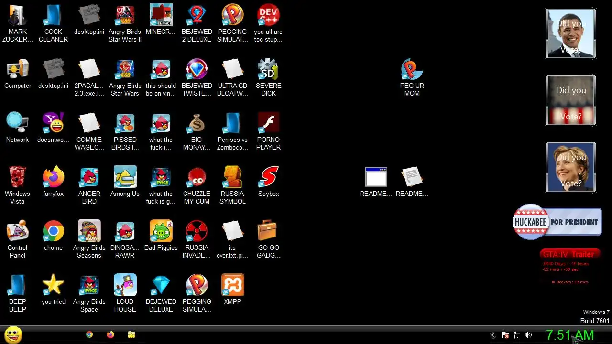Select the RUSSIA INVADE... radiation icon

coord(197,240)
